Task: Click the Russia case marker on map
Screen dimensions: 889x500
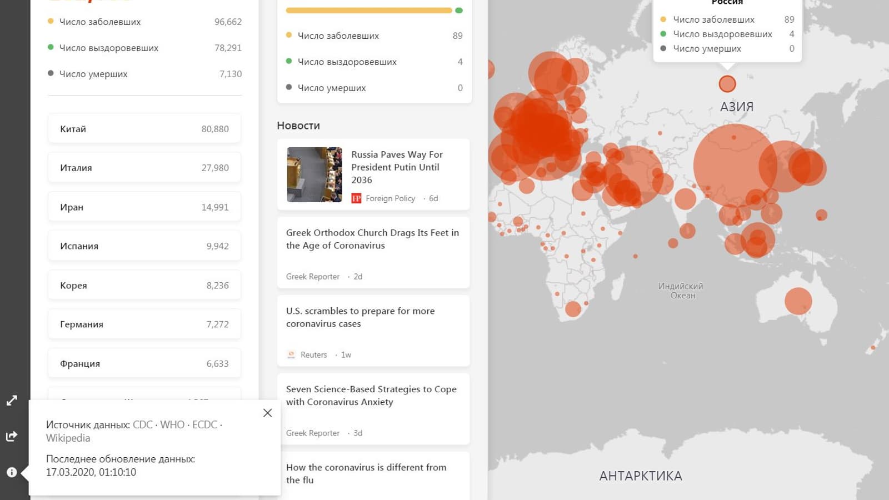Action: point(727,84)
